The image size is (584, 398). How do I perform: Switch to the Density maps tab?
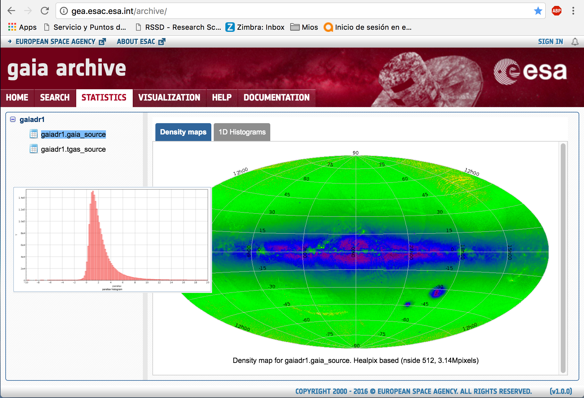183,132
